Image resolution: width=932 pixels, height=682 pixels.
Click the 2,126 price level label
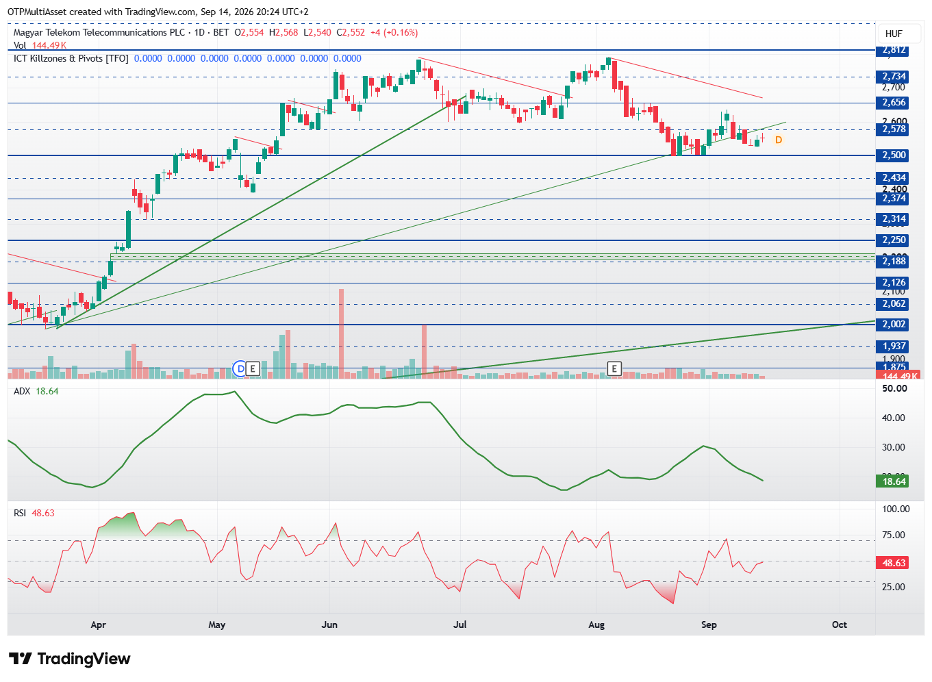click(894, 283)
